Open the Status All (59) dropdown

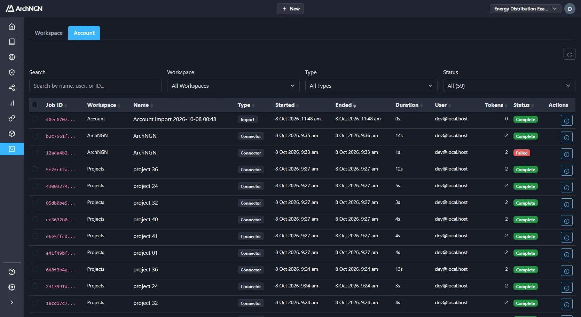[x=509, y=86]
